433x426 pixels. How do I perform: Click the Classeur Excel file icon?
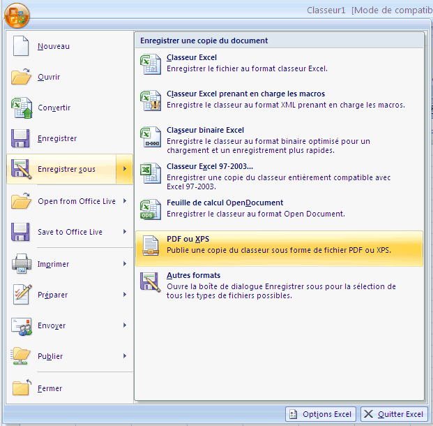coord(151,64)
